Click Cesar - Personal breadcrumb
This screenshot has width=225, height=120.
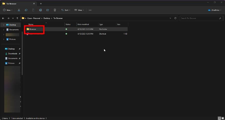[x=34, y=18]
